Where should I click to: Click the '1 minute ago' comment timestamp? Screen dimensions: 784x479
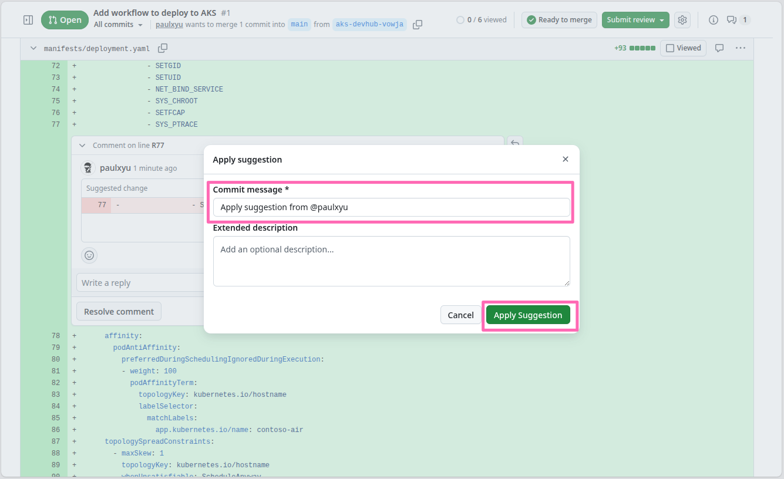click(x=155, y=168)
